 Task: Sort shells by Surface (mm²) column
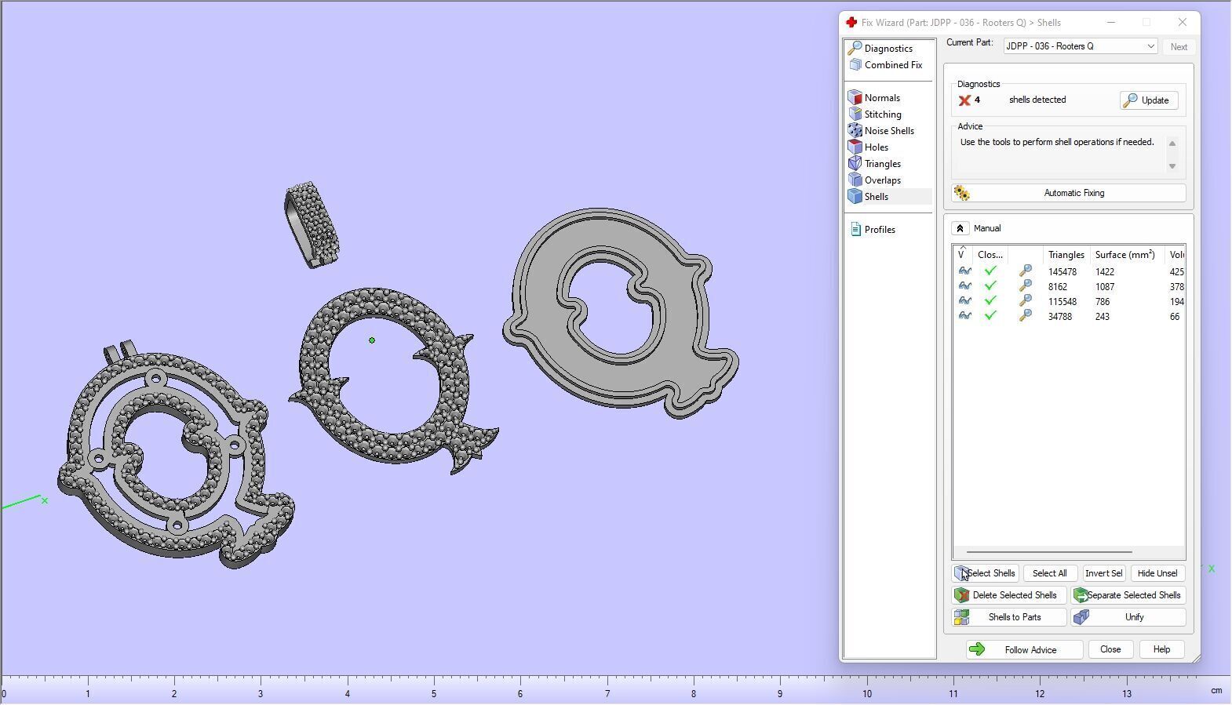(x=1124, y=255)
